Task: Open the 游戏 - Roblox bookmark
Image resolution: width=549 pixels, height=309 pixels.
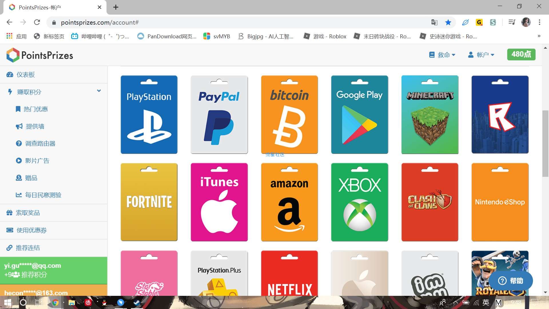Action: point(325,36)
